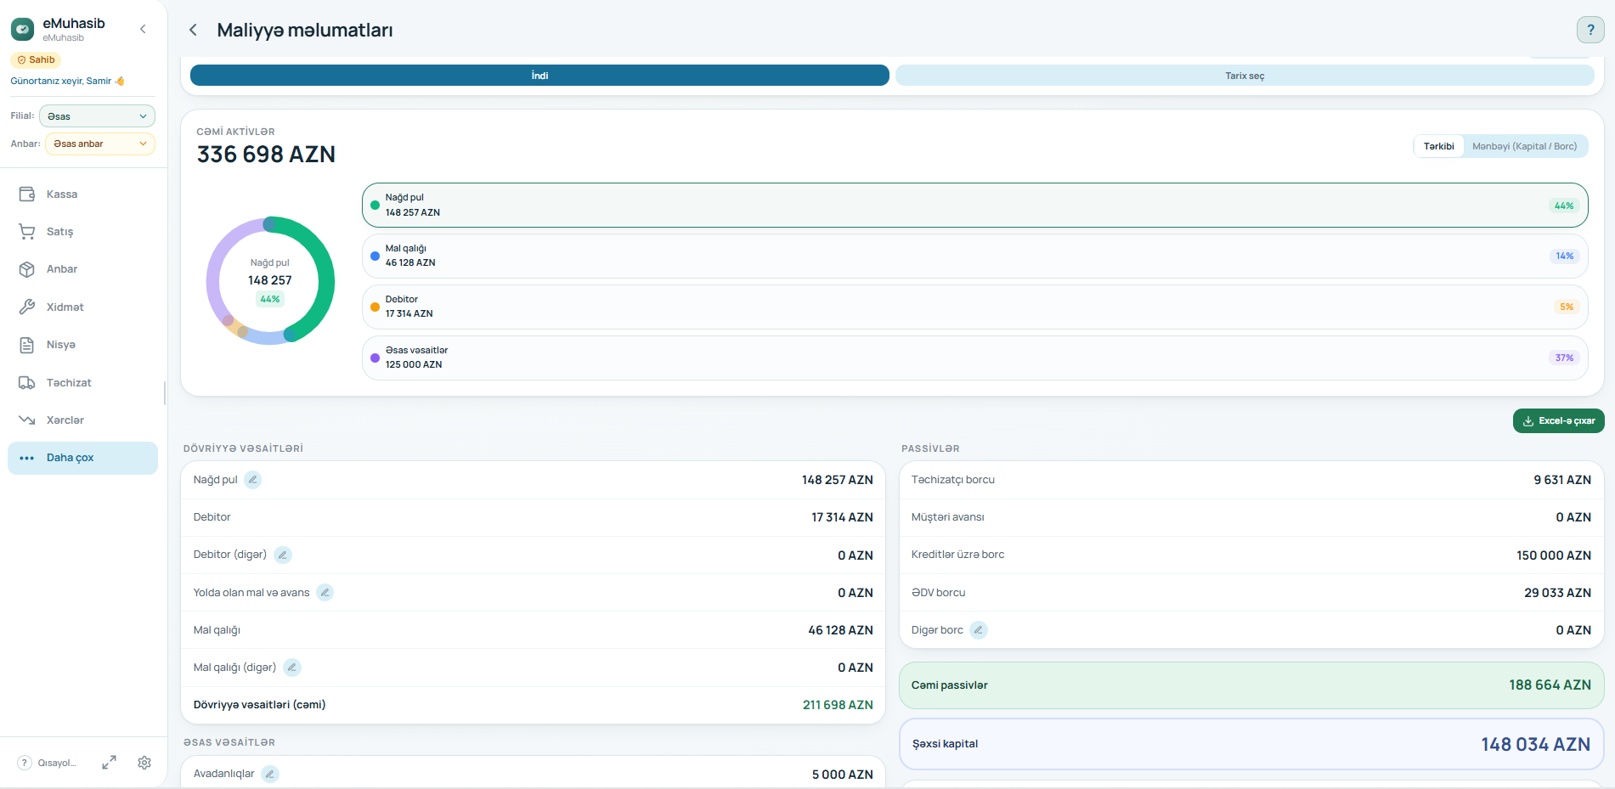Open the Anbar dropdown showing Əsas anbar
Image resolution: width=1615 pixels, height=789 pixels.
100,144
